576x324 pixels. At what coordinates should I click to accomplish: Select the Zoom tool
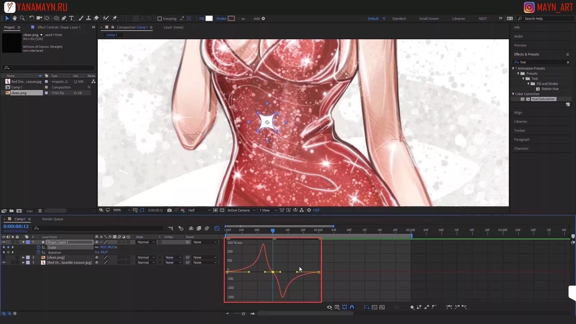pyautogui.click(x=22, y=18)
